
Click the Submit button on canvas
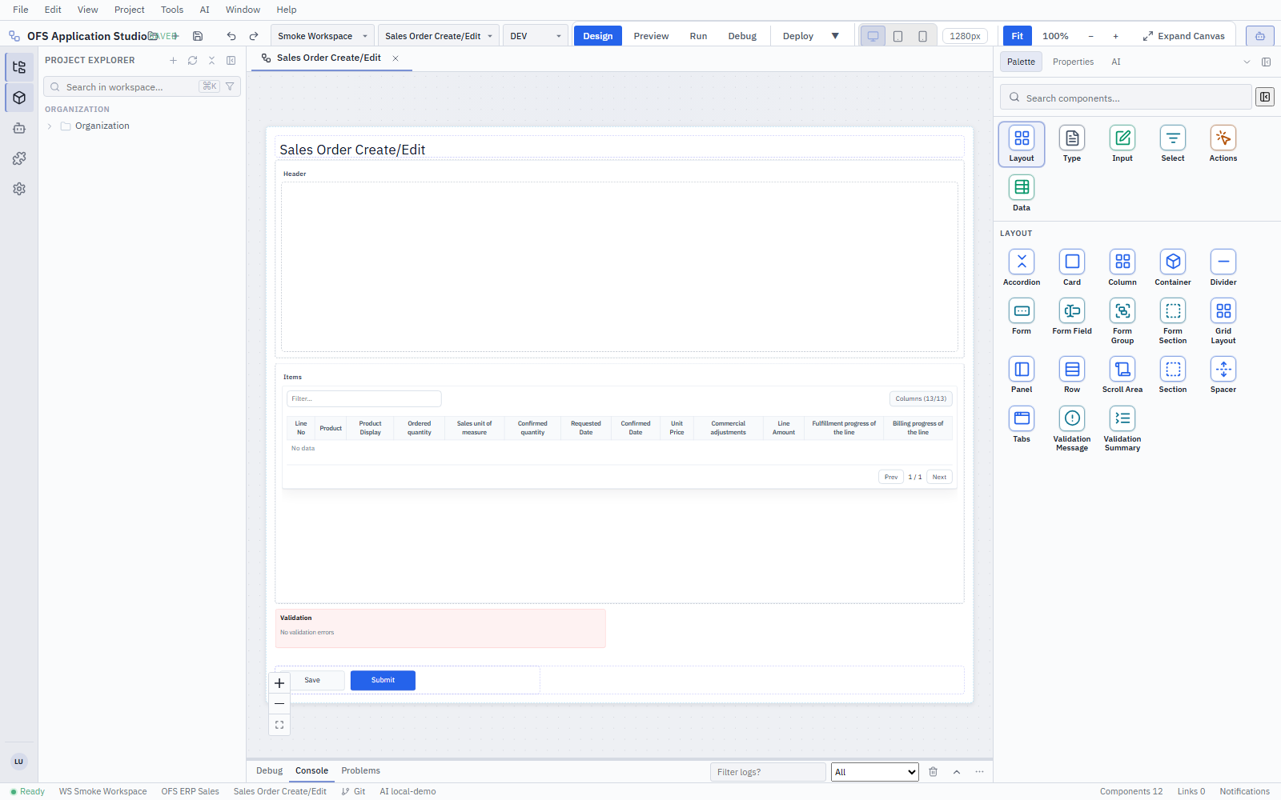[383, 680]
